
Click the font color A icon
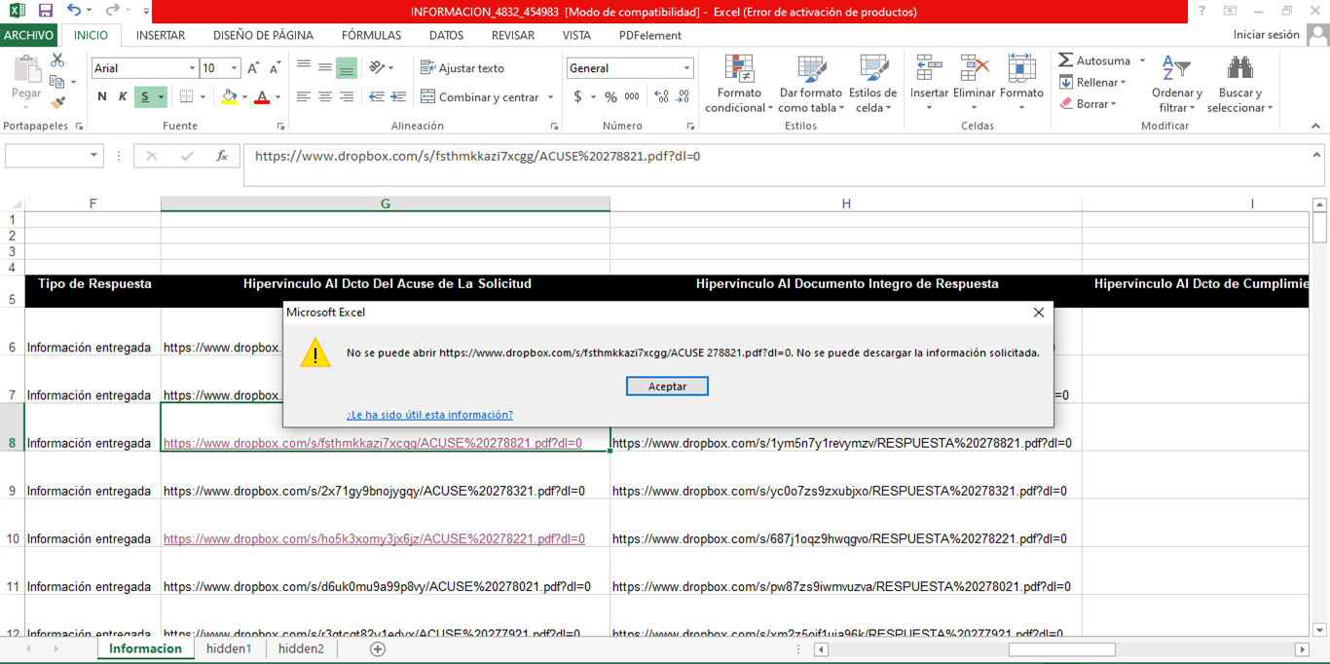(x=261, y=96)
